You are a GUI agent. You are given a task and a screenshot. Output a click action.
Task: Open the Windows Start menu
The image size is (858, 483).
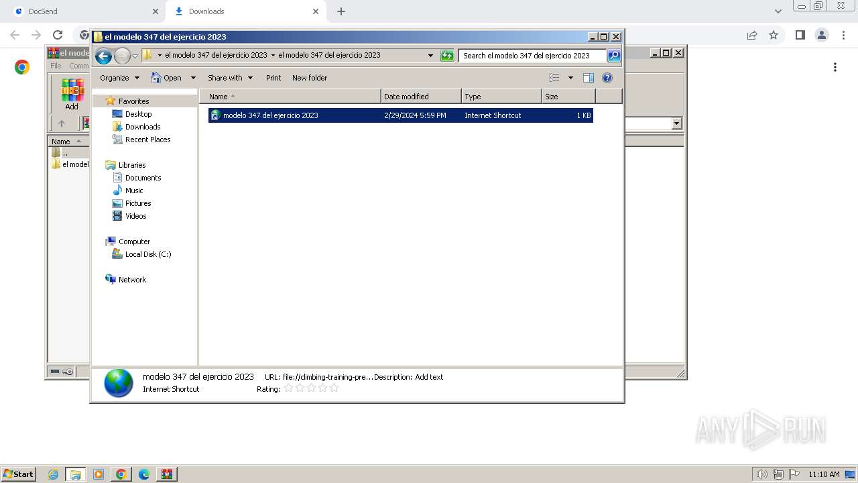point(19,474)
